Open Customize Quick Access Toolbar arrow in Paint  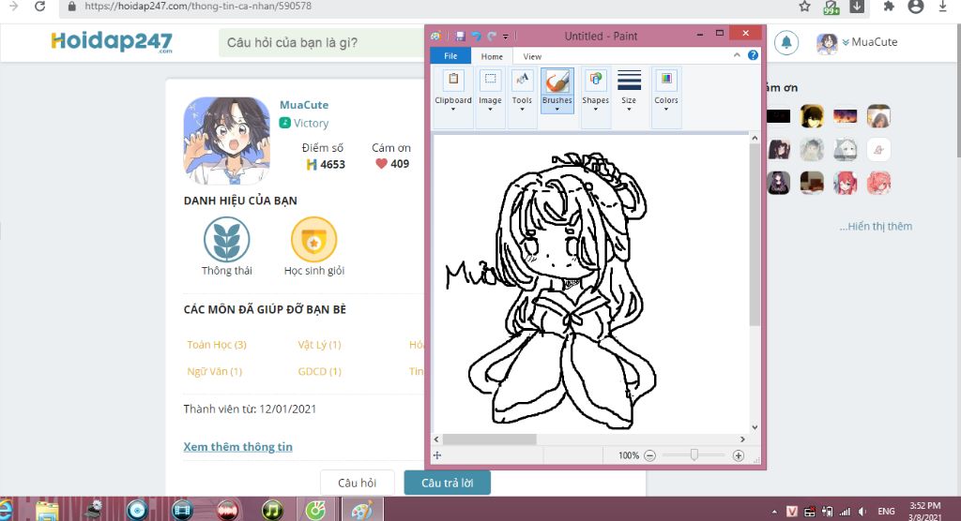[x=506, y=37]
